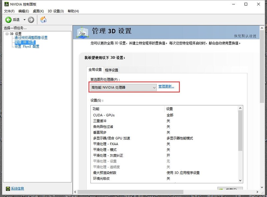Select 管理 3D 设置 in the tree
The image size is (267, 197).
pyautogui.click(x=25, y=42)
